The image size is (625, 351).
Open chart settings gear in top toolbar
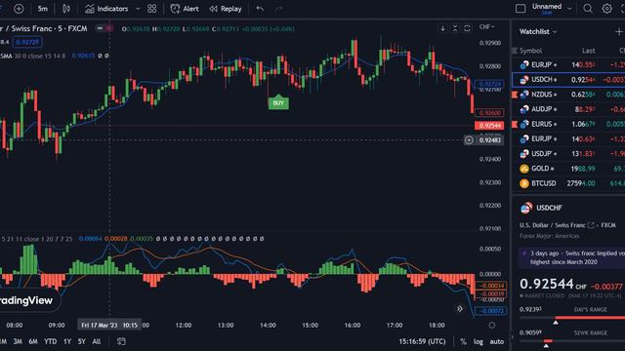pyautogui.click(x=606, y=9)
